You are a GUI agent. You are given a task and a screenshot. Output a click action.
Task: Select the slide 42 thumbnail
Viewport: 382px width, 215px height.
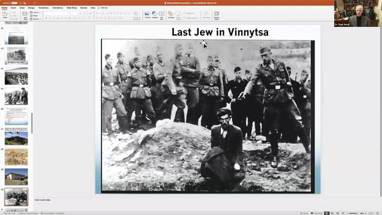(x=16, y=36)
